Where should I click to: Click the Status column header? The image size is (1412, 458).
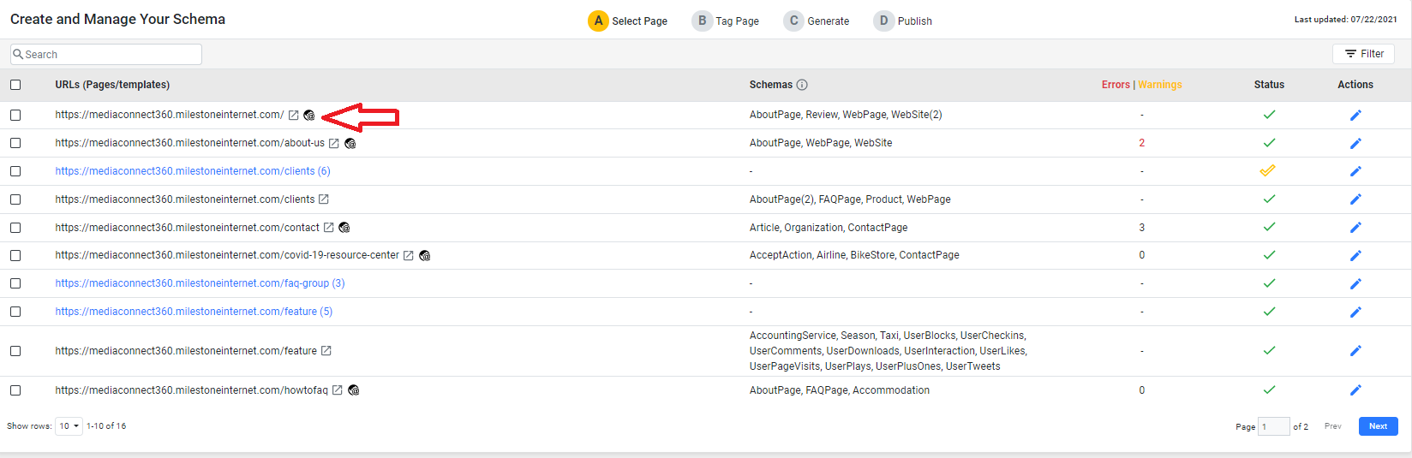1269,85
